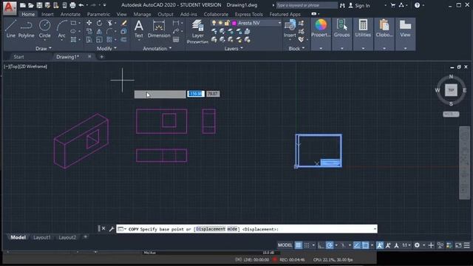Toggle ortho mode in status bar
Screen dimensions: 473x266
pyautogui.click(x=321, y=245)
